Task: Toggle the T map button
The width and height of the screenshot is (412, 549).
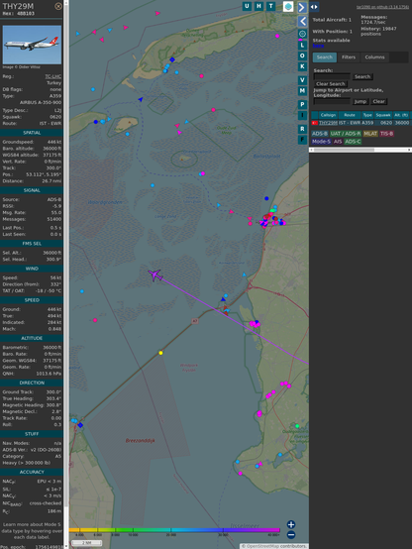Action: coord(270,6)
